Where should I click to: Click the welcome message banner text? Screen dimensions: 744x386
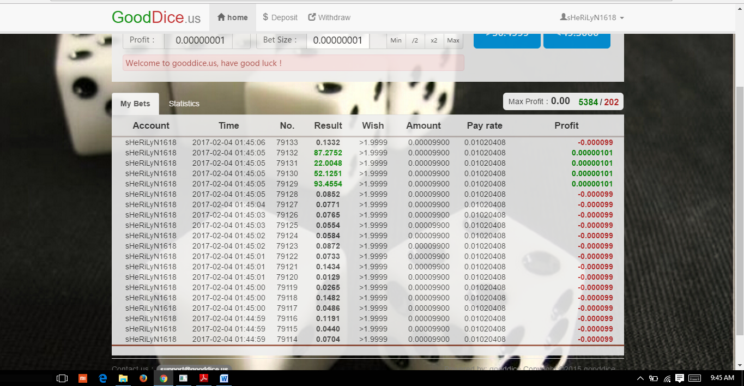[x=203, y=63]
